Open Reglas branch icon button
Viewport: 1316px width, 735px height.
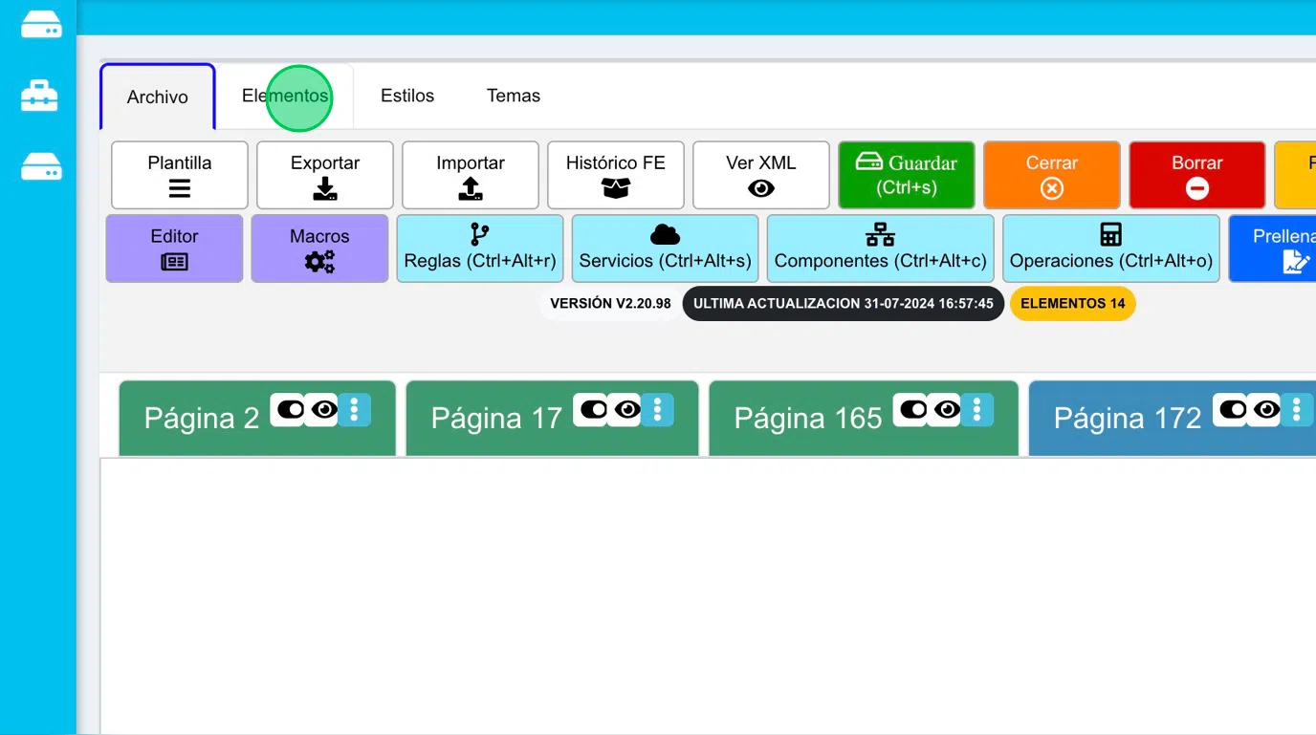[x=480, y=249]
